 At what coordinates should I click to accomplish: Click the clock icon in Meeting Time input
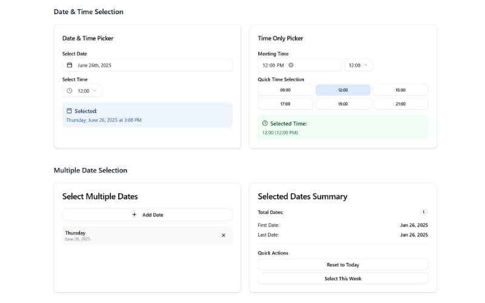291,65
